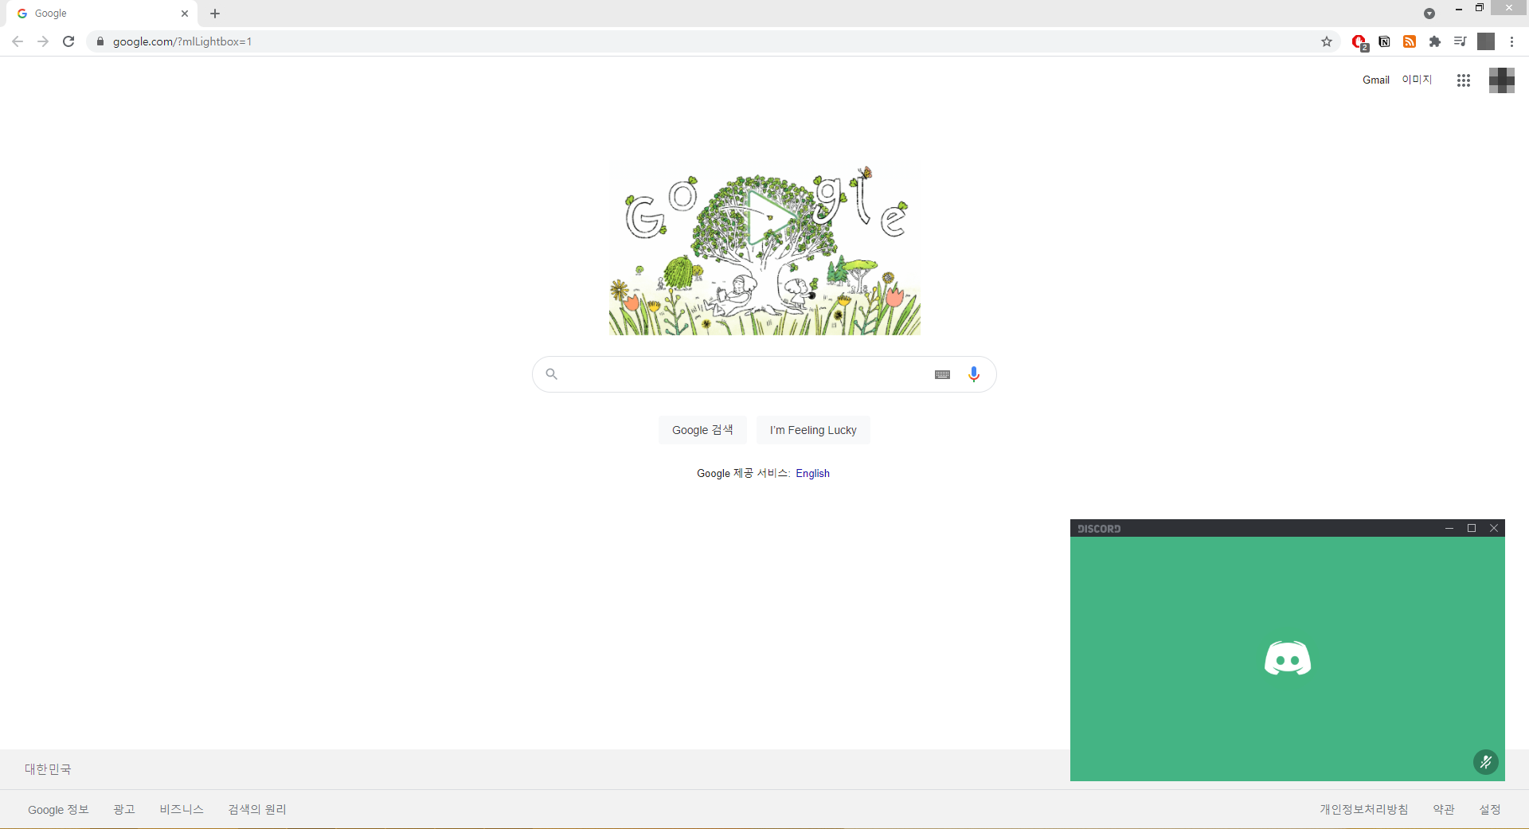Click the browser forward arrow
Viewport: 1529px width, 829px height.
pyautogui.click(x=43, y=41)
